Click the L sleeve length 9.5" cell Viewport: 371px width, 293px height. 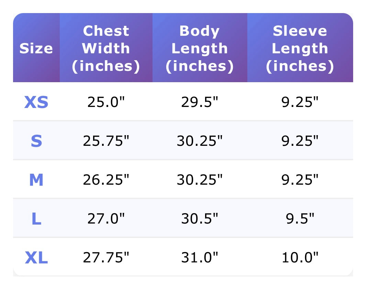[x=300, y=219]
